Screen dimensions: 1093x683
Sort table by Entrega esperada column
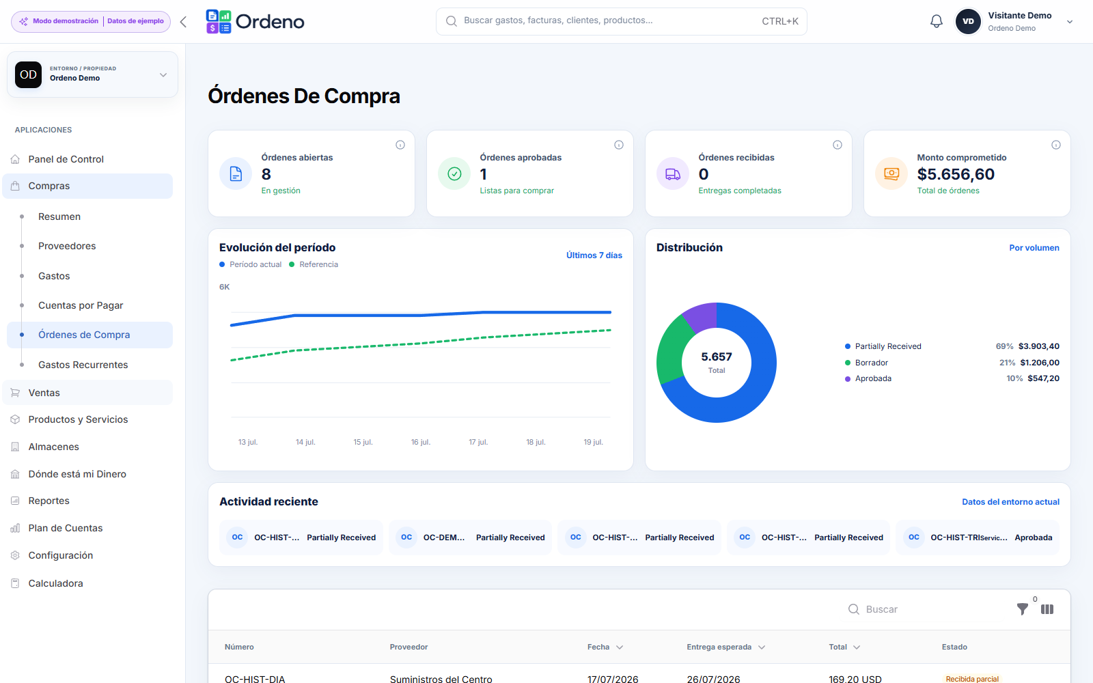click(x=725, y=647)
